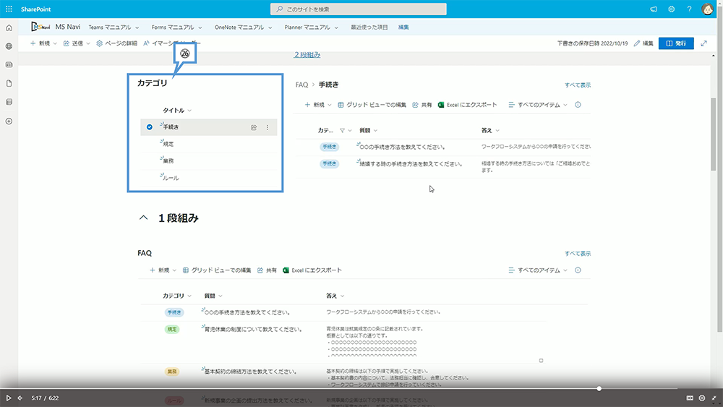This screenshot has width=723, height=407.
Task: Click the 編集 link in the site navigation
Action: tap(403, 27)
